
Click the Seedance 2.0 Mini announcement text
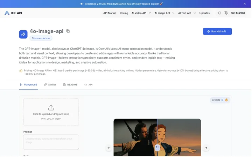click(x=122, y=4)
